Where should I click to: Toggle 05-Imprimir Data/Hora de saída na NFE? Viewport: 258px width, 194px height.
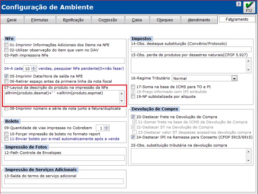coord(6,76)
